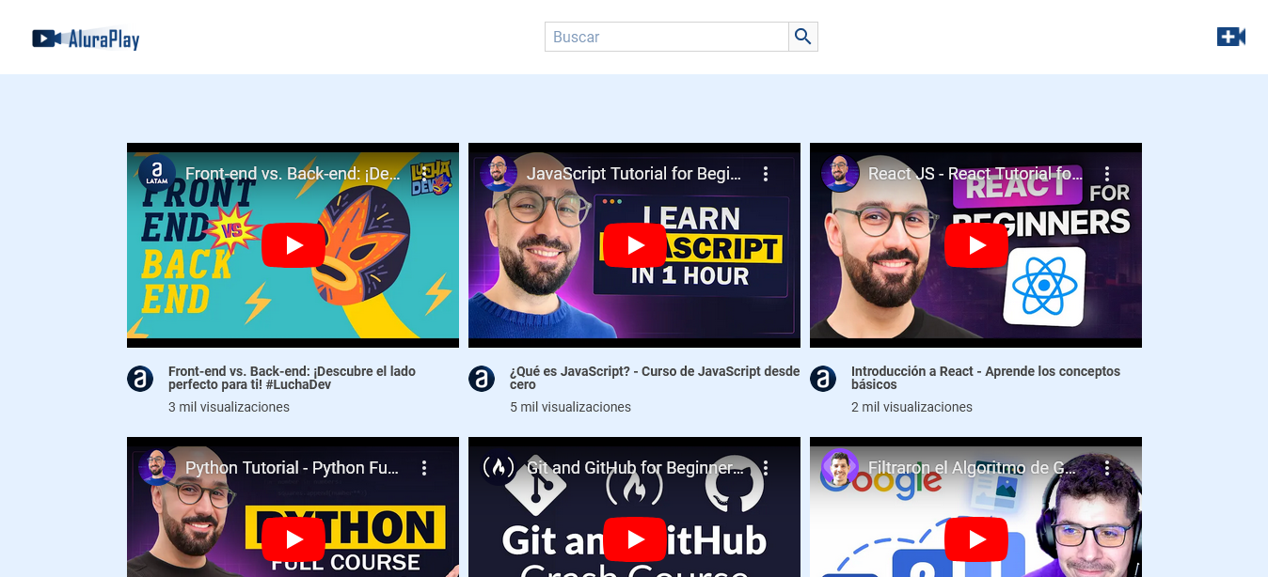Open more options on JavaScript Tutorial video
This screenshot has width=1268, height=577.
766,174
